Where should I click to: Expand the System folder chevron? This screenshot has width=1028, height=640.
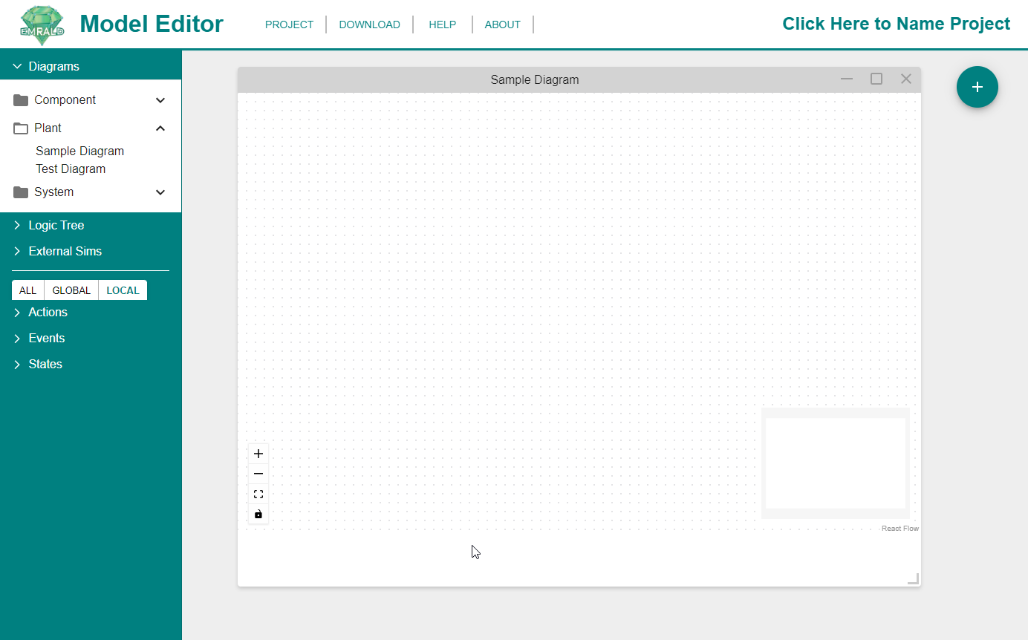pos(160,192)
